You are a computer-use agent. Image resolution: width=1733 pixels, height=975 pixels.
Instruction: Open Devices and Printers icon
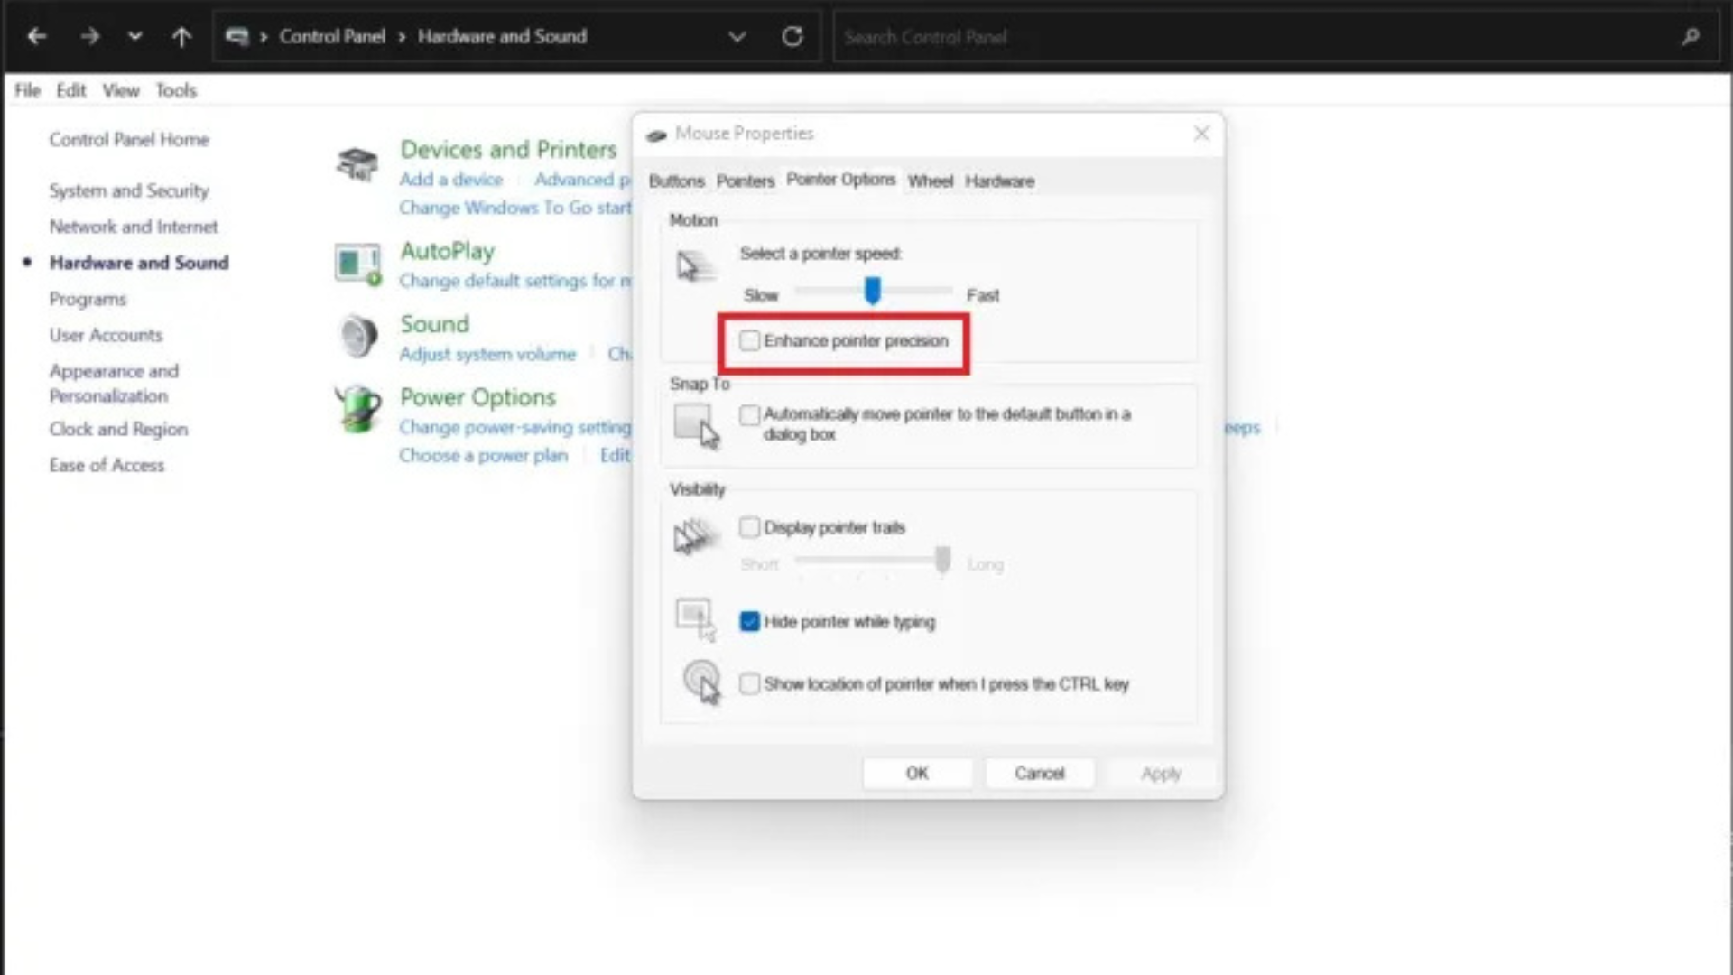point(357,164)
